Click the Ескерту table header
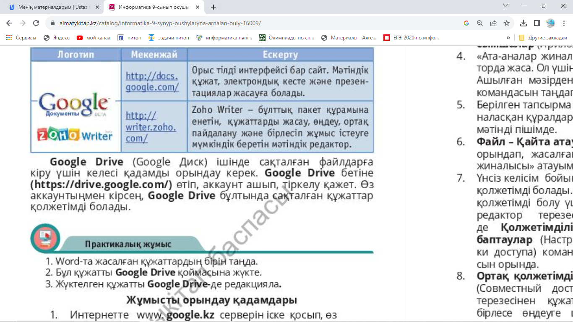Image resolution: width=573 pixels, height=322 pixels. tap(280, 55)
